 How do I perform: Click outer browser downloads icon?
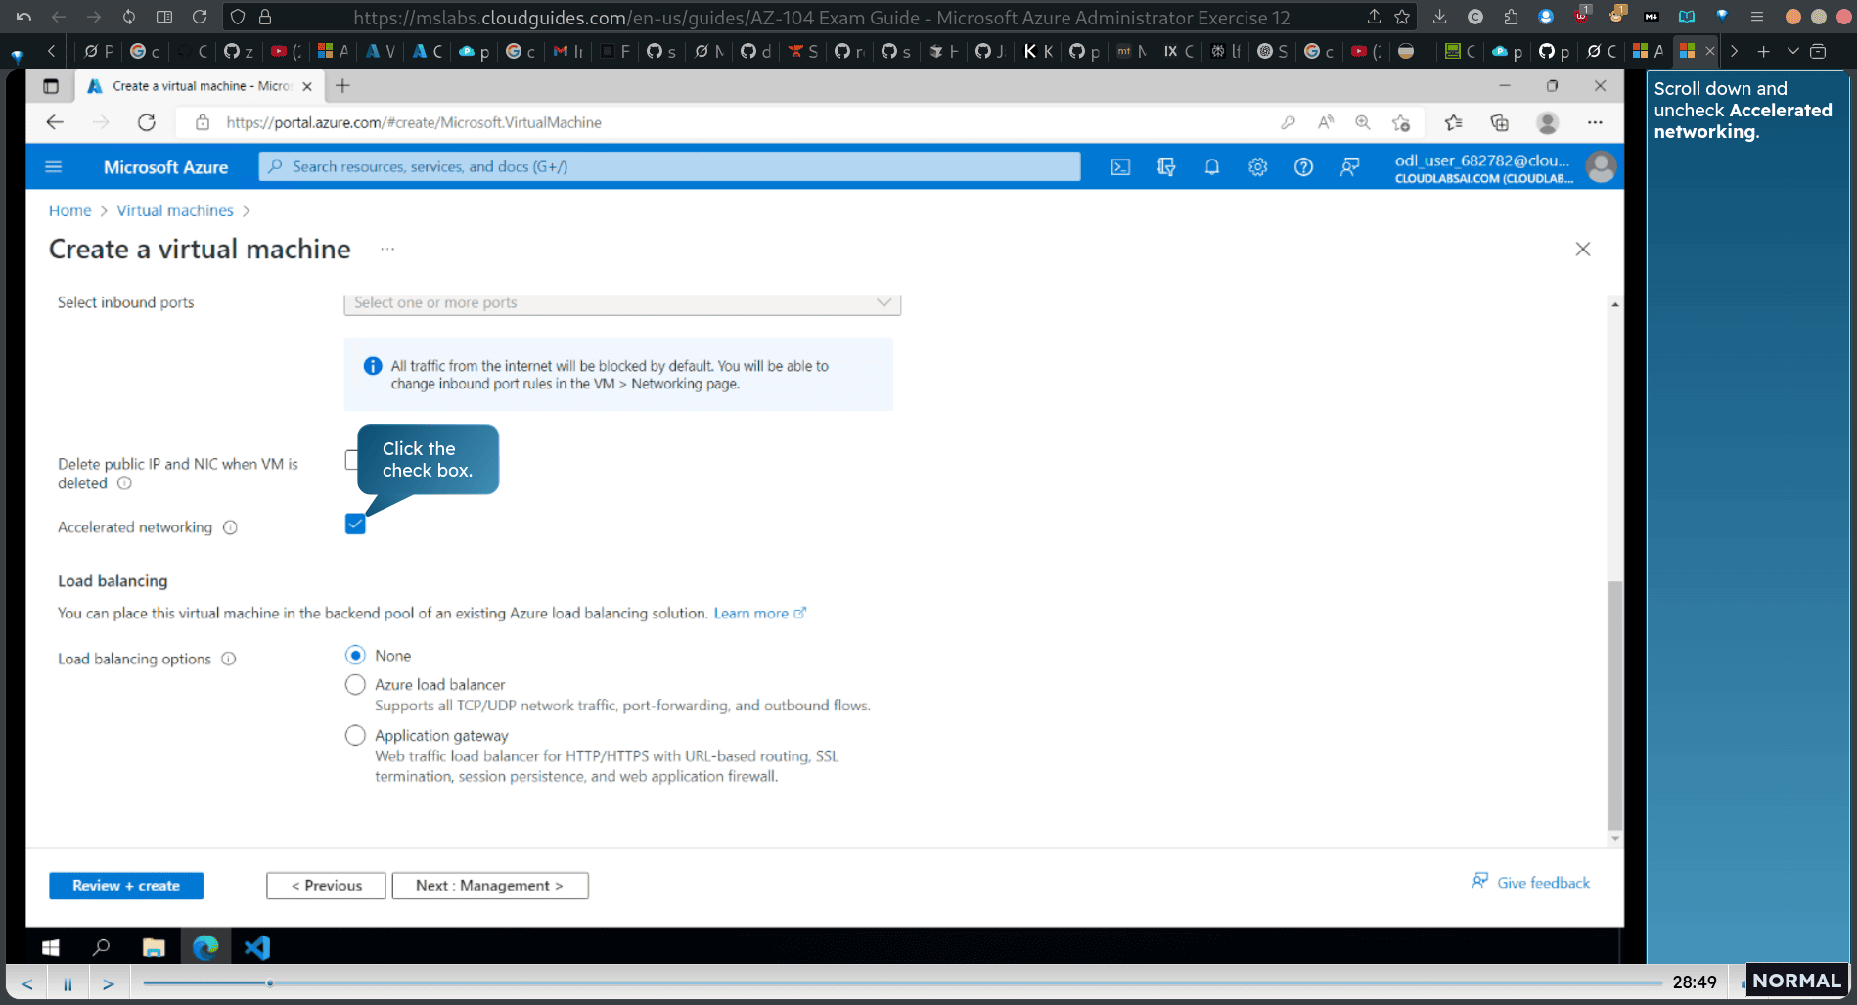tap(1439, 17)
